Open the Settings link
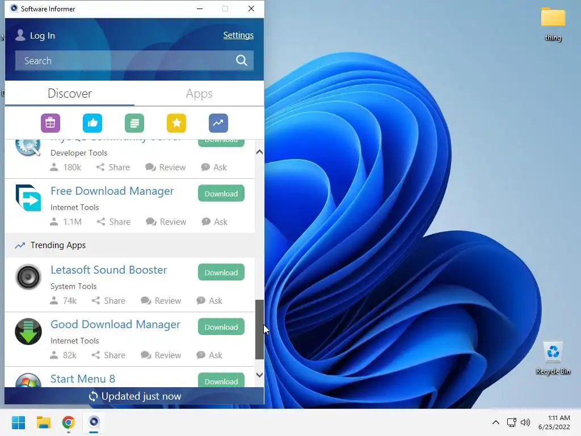The width and height of the screenshot is (581, 436). [238, 35]
